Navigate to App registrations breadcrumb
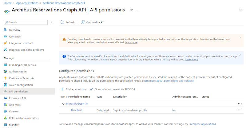The height and width of the screenshot is (128, 246). click(x=27, y=3)
